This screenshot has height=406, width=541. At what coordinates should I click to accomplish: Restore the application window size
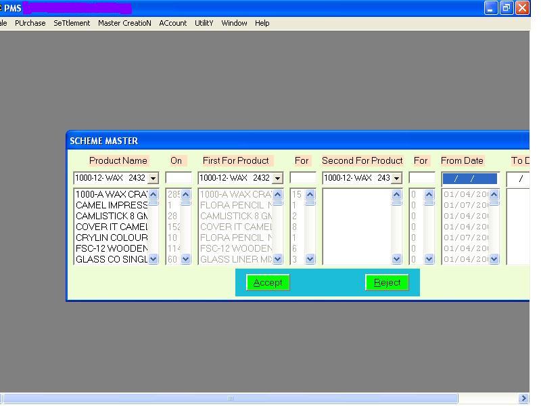tap(507, 8)
